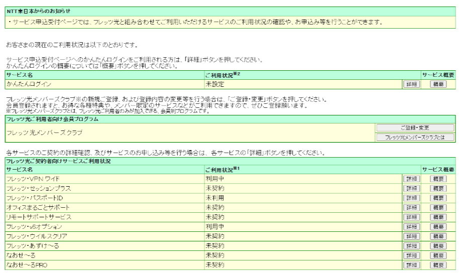This screenshot has height=274, width=461.
Task: Open 詳細 for なおせ〜る row
Action: point(412,255)
